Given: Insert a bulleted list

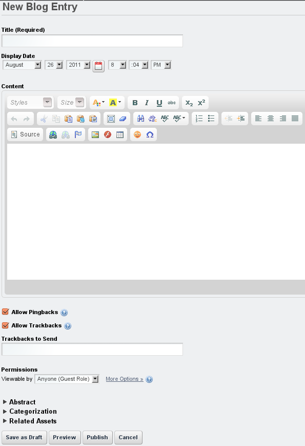Looking at the screenshot, I should pos(211,119).
